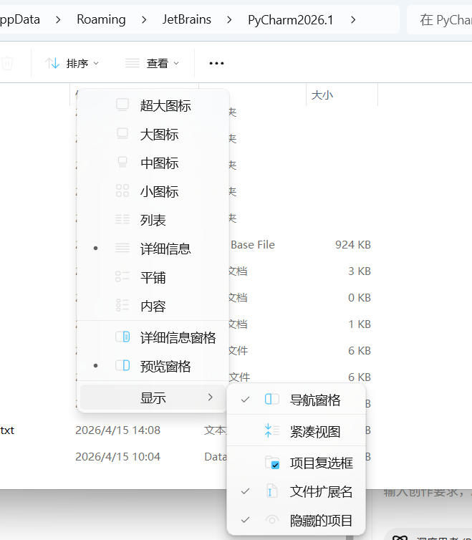Click the list view icon
Viewport: 472px width, 540px height.
[x=122, y=219]
